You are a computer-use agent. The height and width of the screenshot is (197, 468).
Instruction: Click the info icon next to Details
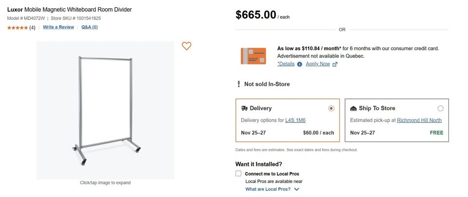click(x=299, y=64)
